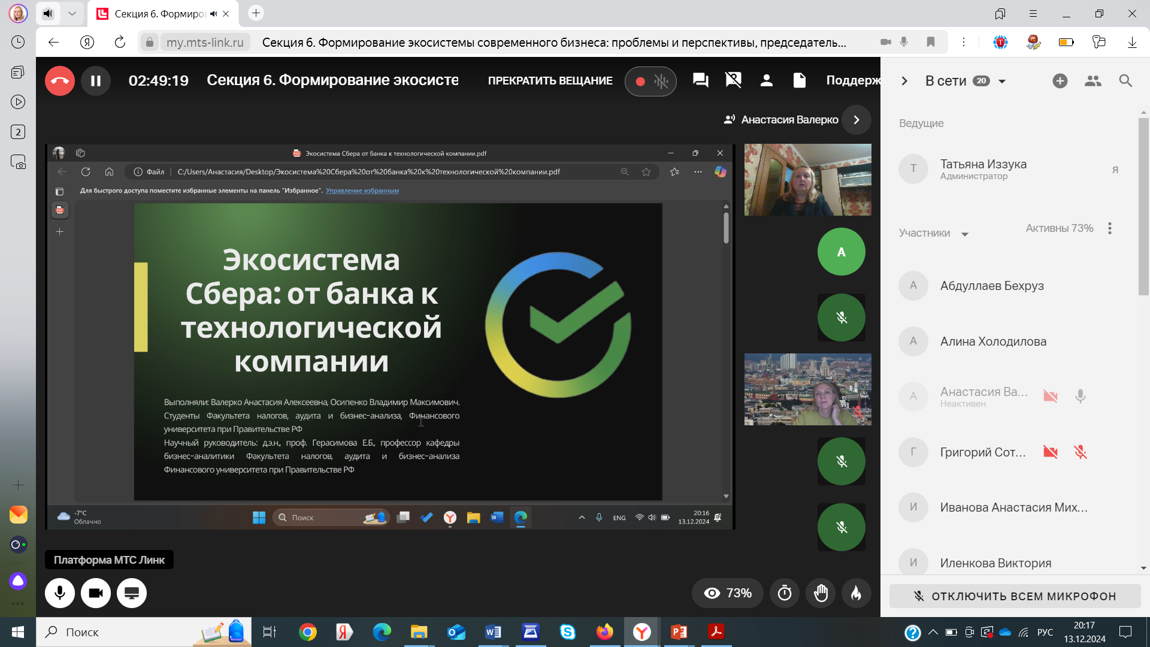Open the chat panel icon
This screenshot has width=1150, height=647.
tap(700, 80)
